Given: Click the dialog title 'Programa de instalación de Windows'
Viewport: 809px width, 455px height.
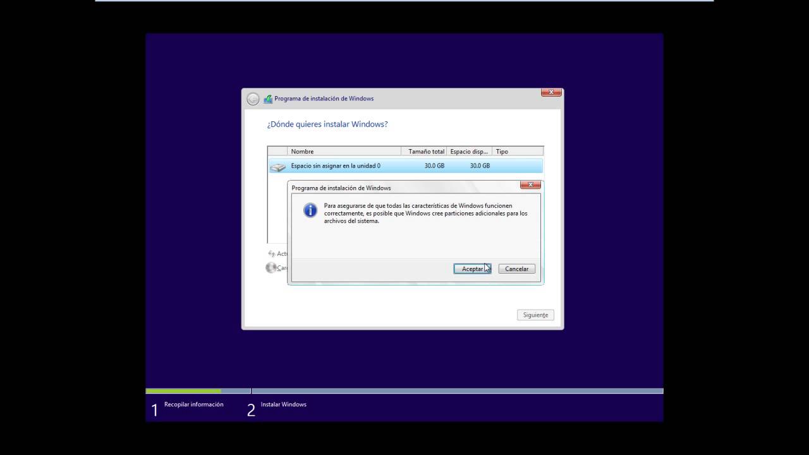Looking at the screenshot, I should (x=341, y=188).
